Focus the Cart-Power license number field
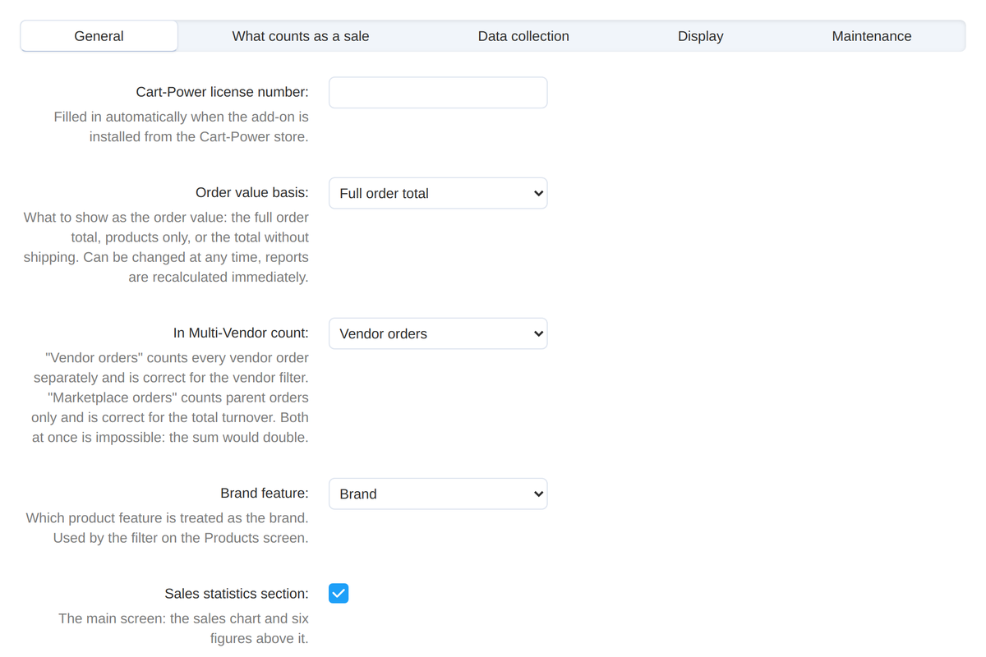Image resolution: width=986 pixels, height=657 pixels. coord(438,93)
